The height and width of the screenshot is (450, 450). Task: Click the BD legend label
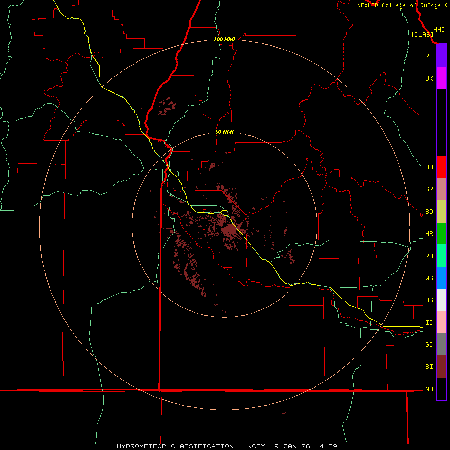pyautogui.click(x=429, y=212)
